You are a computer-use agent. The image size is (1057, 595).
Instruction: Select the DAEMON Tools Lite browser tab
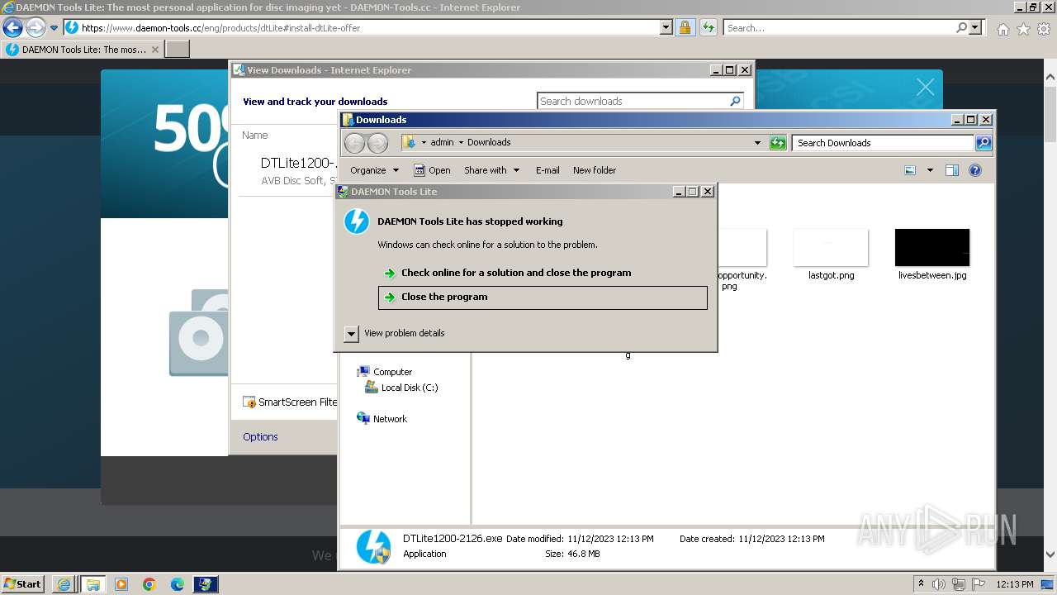click(83, 50)
